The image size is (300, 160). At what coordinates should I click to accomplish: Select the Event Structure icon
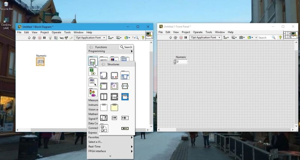point(114,86)
